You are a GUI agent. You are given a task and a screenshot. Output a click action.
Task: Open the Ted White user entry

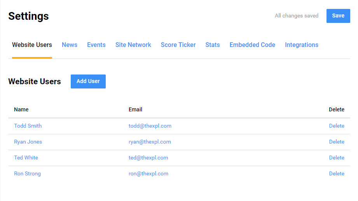pos(26,158)
